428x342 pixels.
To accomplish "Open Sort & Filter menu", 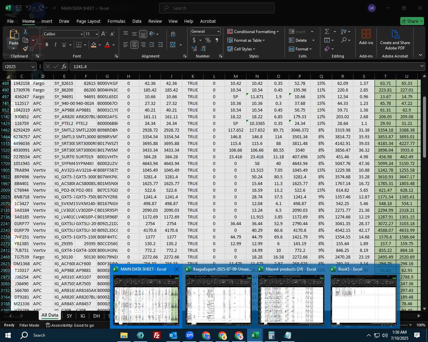I will (x=345, y=31).
